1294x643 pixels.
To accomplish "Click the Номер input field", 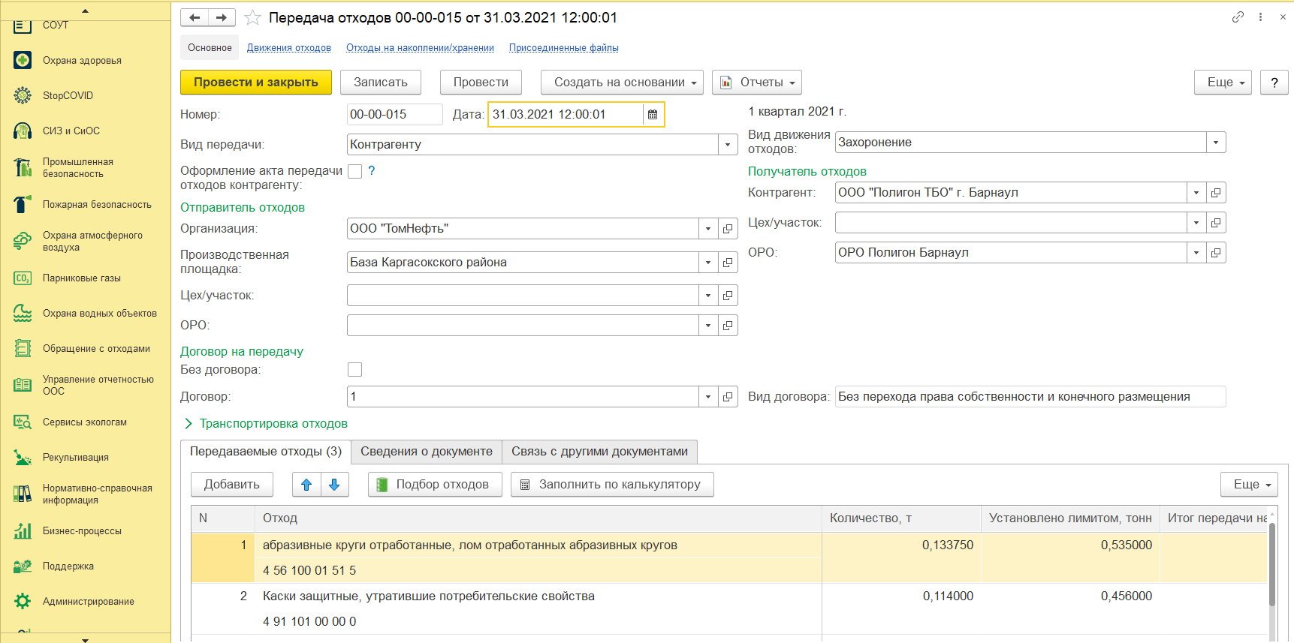I will coord(394,115).
